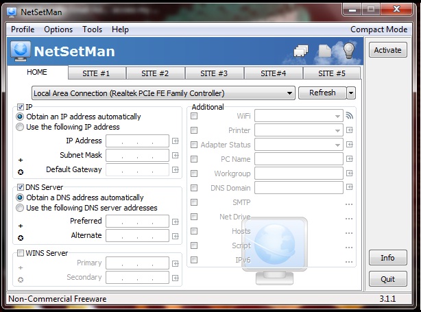
Task: Get current Printer value arrow icon
Action: 349,130
